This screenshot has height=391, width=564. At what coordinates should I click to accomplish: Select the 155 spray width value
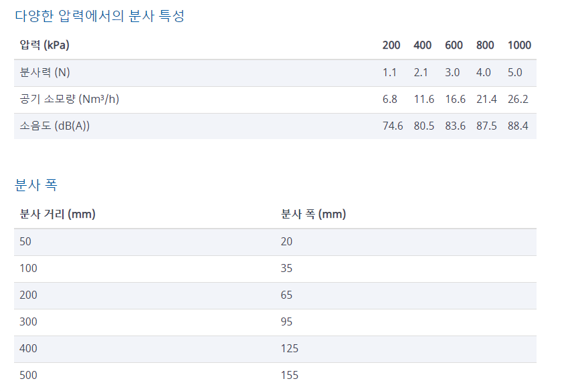click(290, 376)
